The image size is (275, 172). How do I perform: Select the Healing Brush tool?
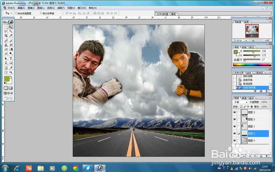point(6,41)
